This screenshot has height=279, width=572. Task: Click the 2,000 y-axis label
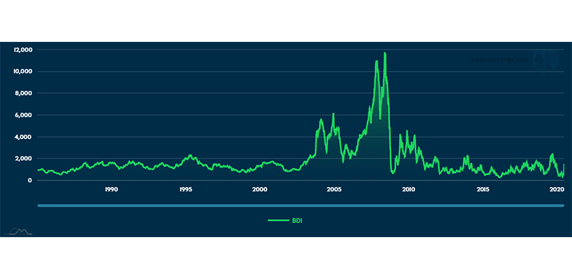[x=24, y=158]
